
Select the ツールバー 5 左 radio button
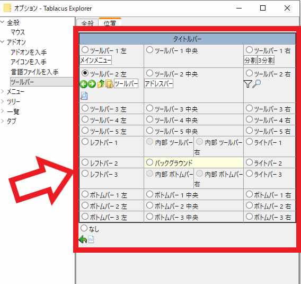click(x=85, y=131)
